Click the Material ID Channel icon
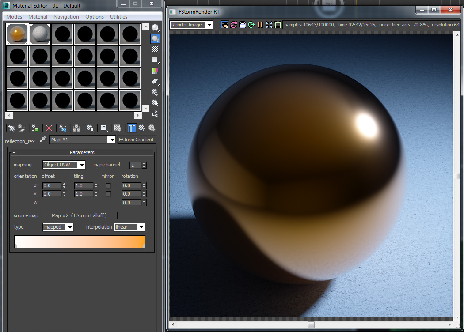464x332 pixels. (x=104, y=128)
